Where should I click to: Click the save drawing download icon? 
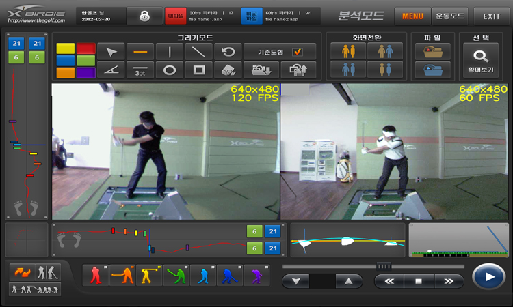tap(261, 70)
